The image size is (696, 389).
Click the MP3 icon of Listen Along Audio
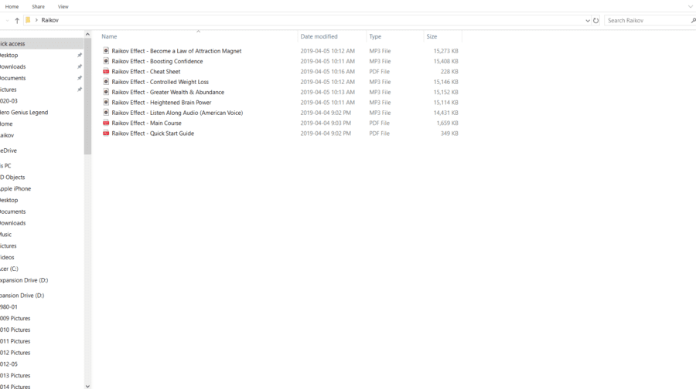(106, 113)
